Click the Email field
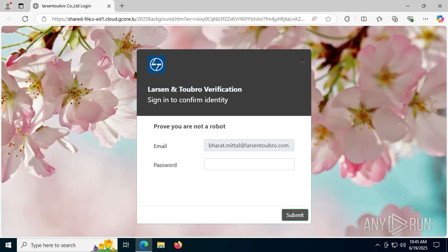This screenshot has height=252, width=448. [x=249, y=145]
